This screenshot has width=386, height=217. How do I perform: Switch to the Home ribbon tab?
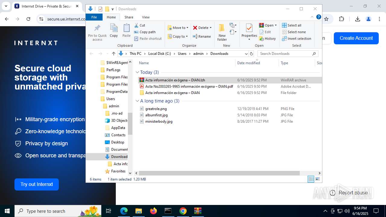pos(111,17)
